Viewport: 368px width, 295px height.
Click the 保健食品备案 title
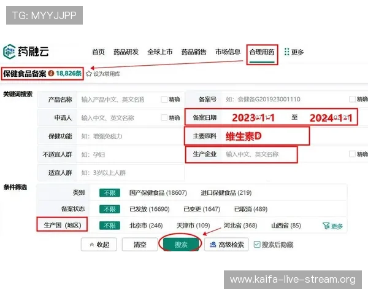25,74
